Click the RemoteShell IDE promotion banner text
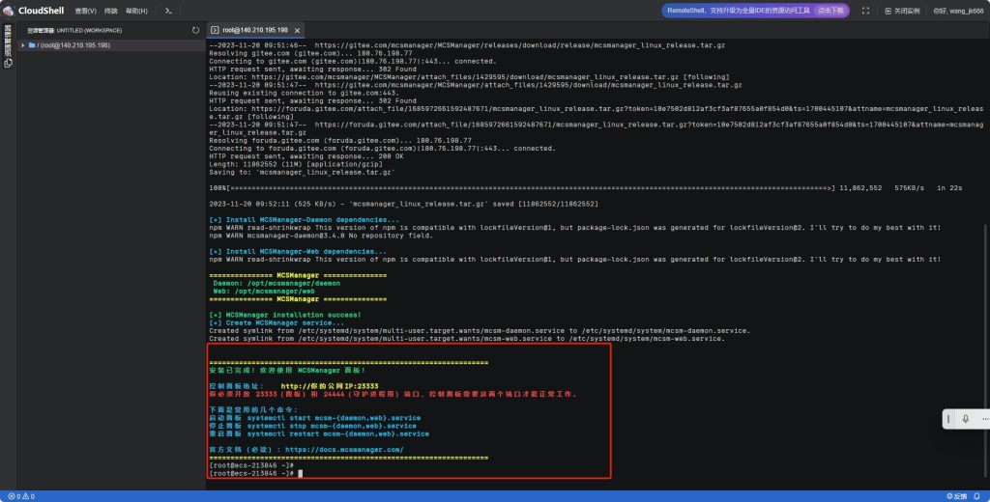The height and width of the screenshot is (502, 990). pyautogui.click(x=738, y=11)
